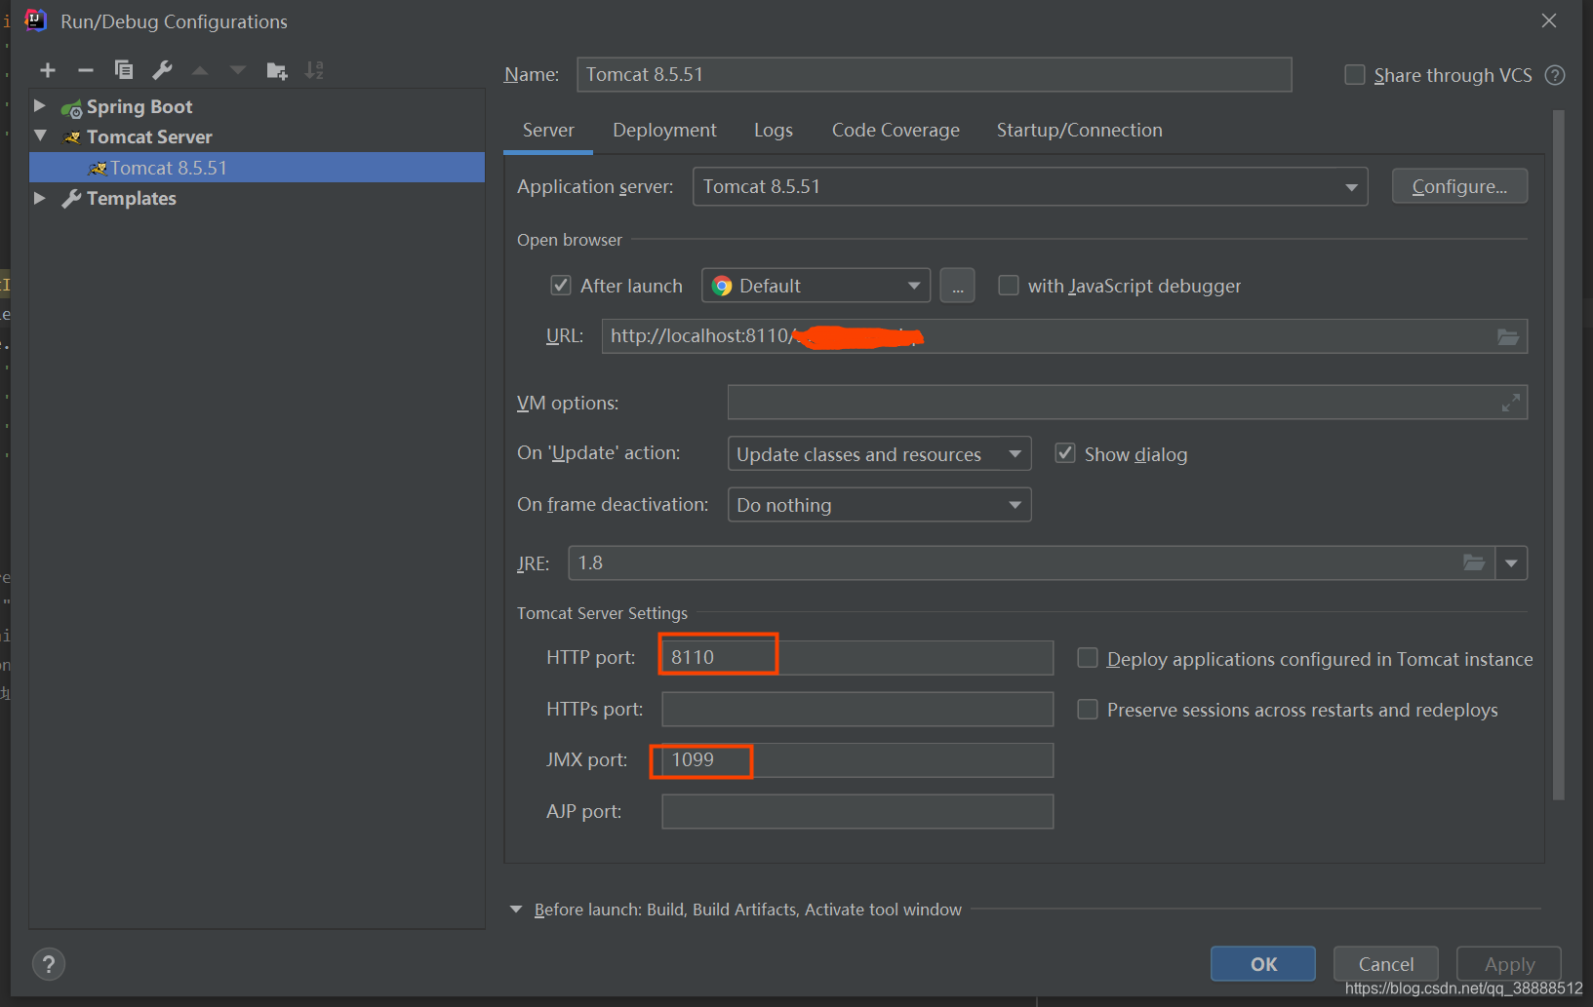Screen dimensions: 1593x1007
Task: Open the Code Coverage tab
Action: (896, 131)
